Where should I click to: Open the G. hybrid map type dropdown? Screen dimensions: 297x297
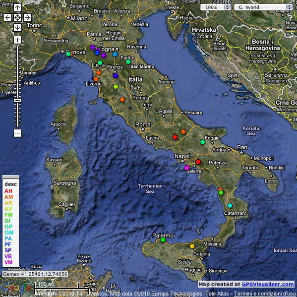(264, 7)
